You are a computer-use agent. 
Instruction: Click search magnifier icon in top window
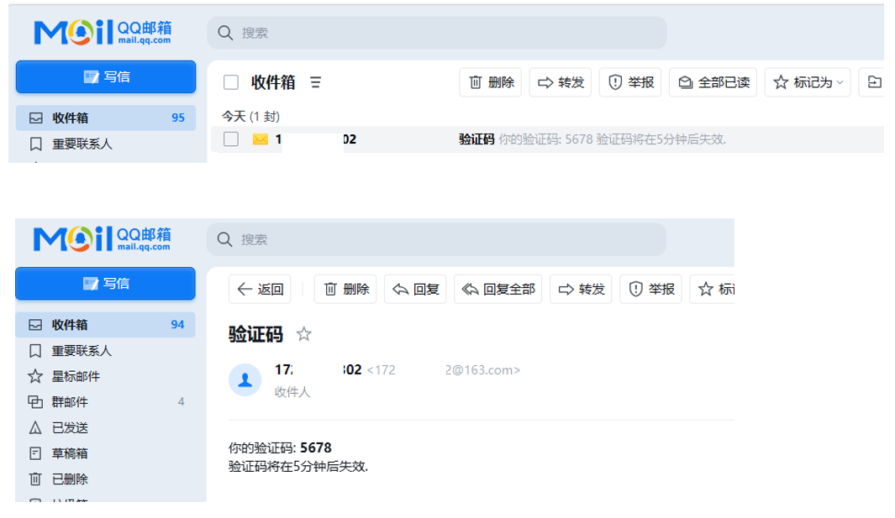coord(225,33)
